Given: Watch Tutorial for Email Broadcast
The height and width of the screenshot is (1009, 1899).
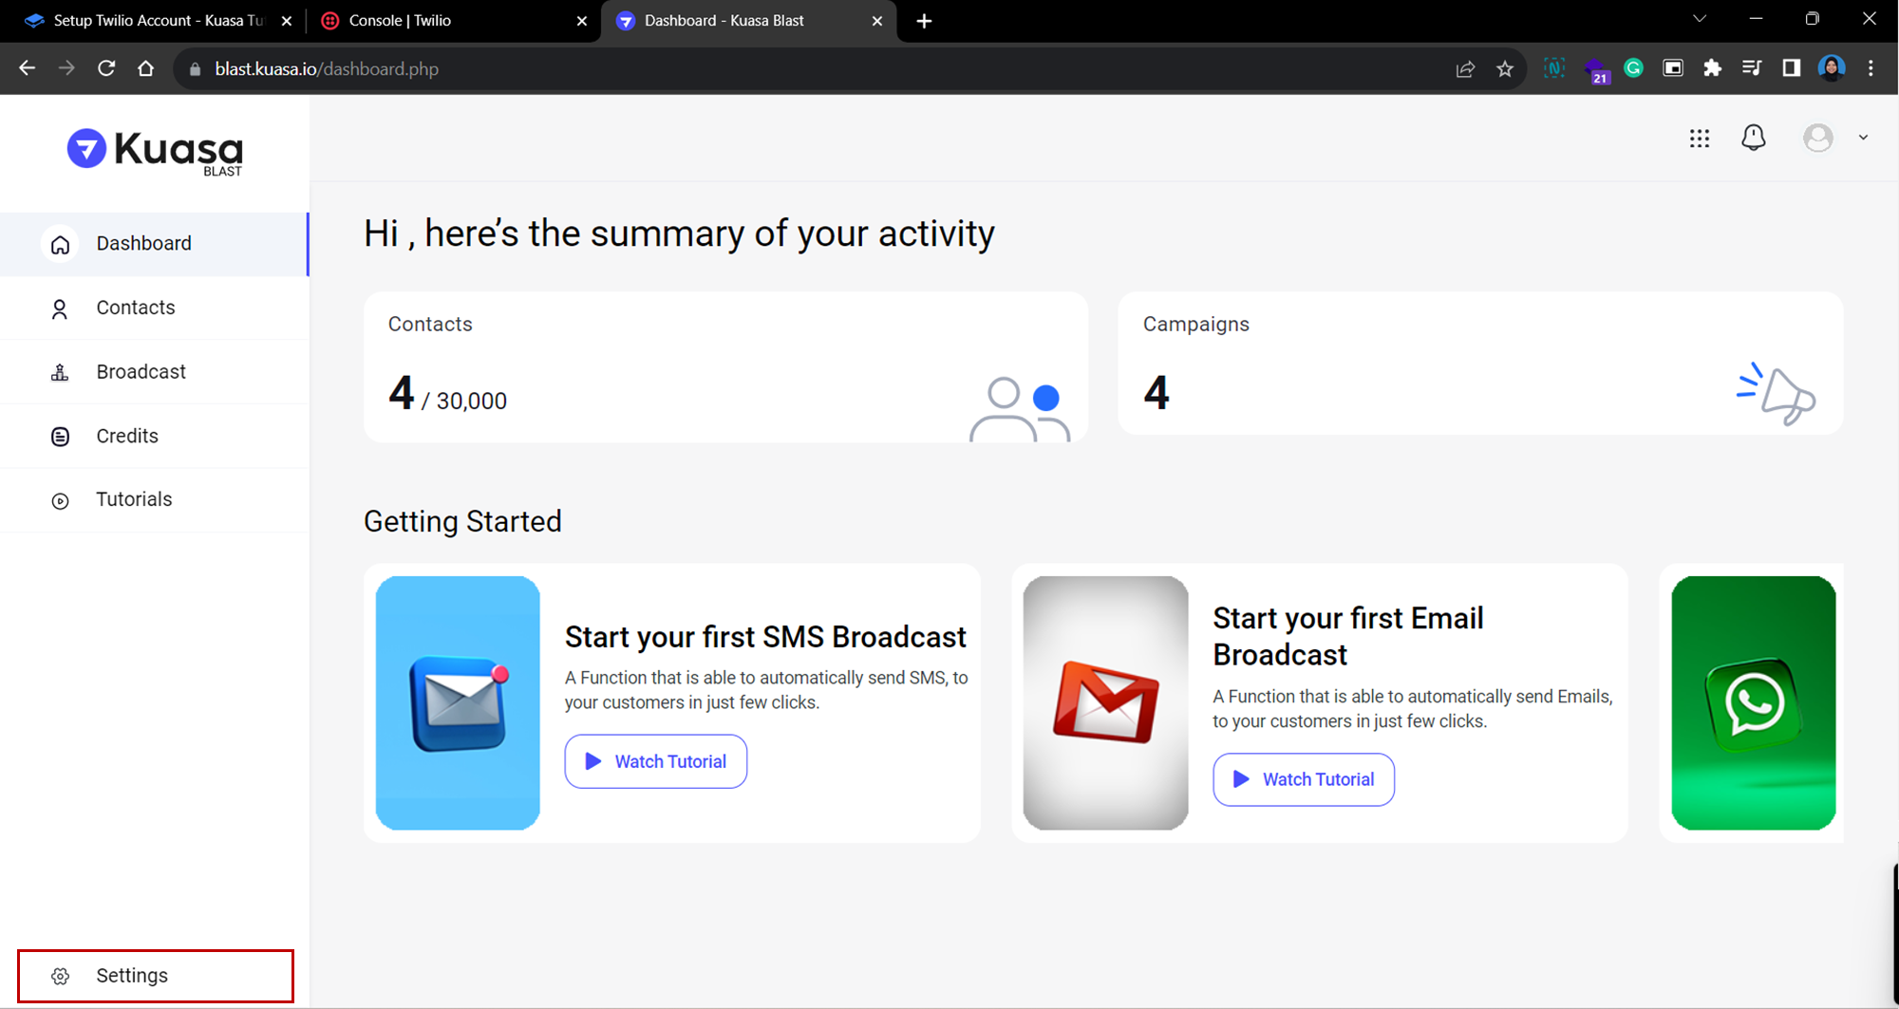Looking at the screenshot, I should pos(1303,779).
